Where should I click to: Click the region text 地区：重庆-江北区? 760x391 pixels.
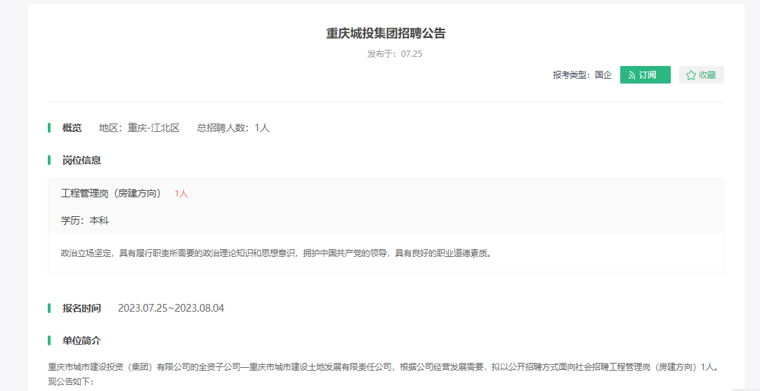click(x=139, y=128)
